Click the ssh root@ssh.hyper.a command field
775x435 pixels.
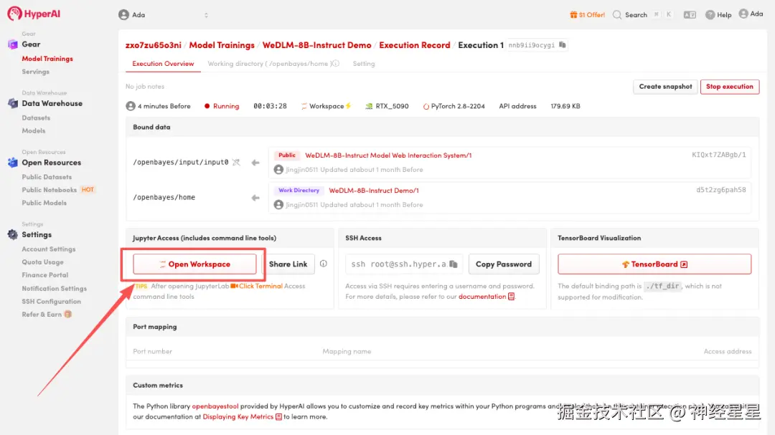click(x=404, y=264)
